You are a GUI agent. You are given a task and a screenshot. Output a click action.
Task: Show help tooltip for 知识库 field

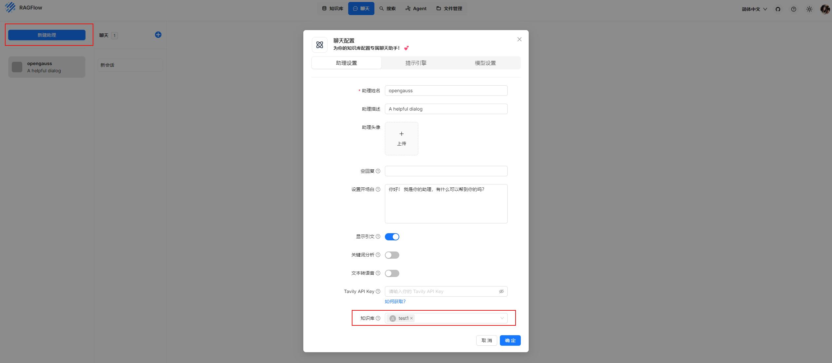tap(378, 318)
